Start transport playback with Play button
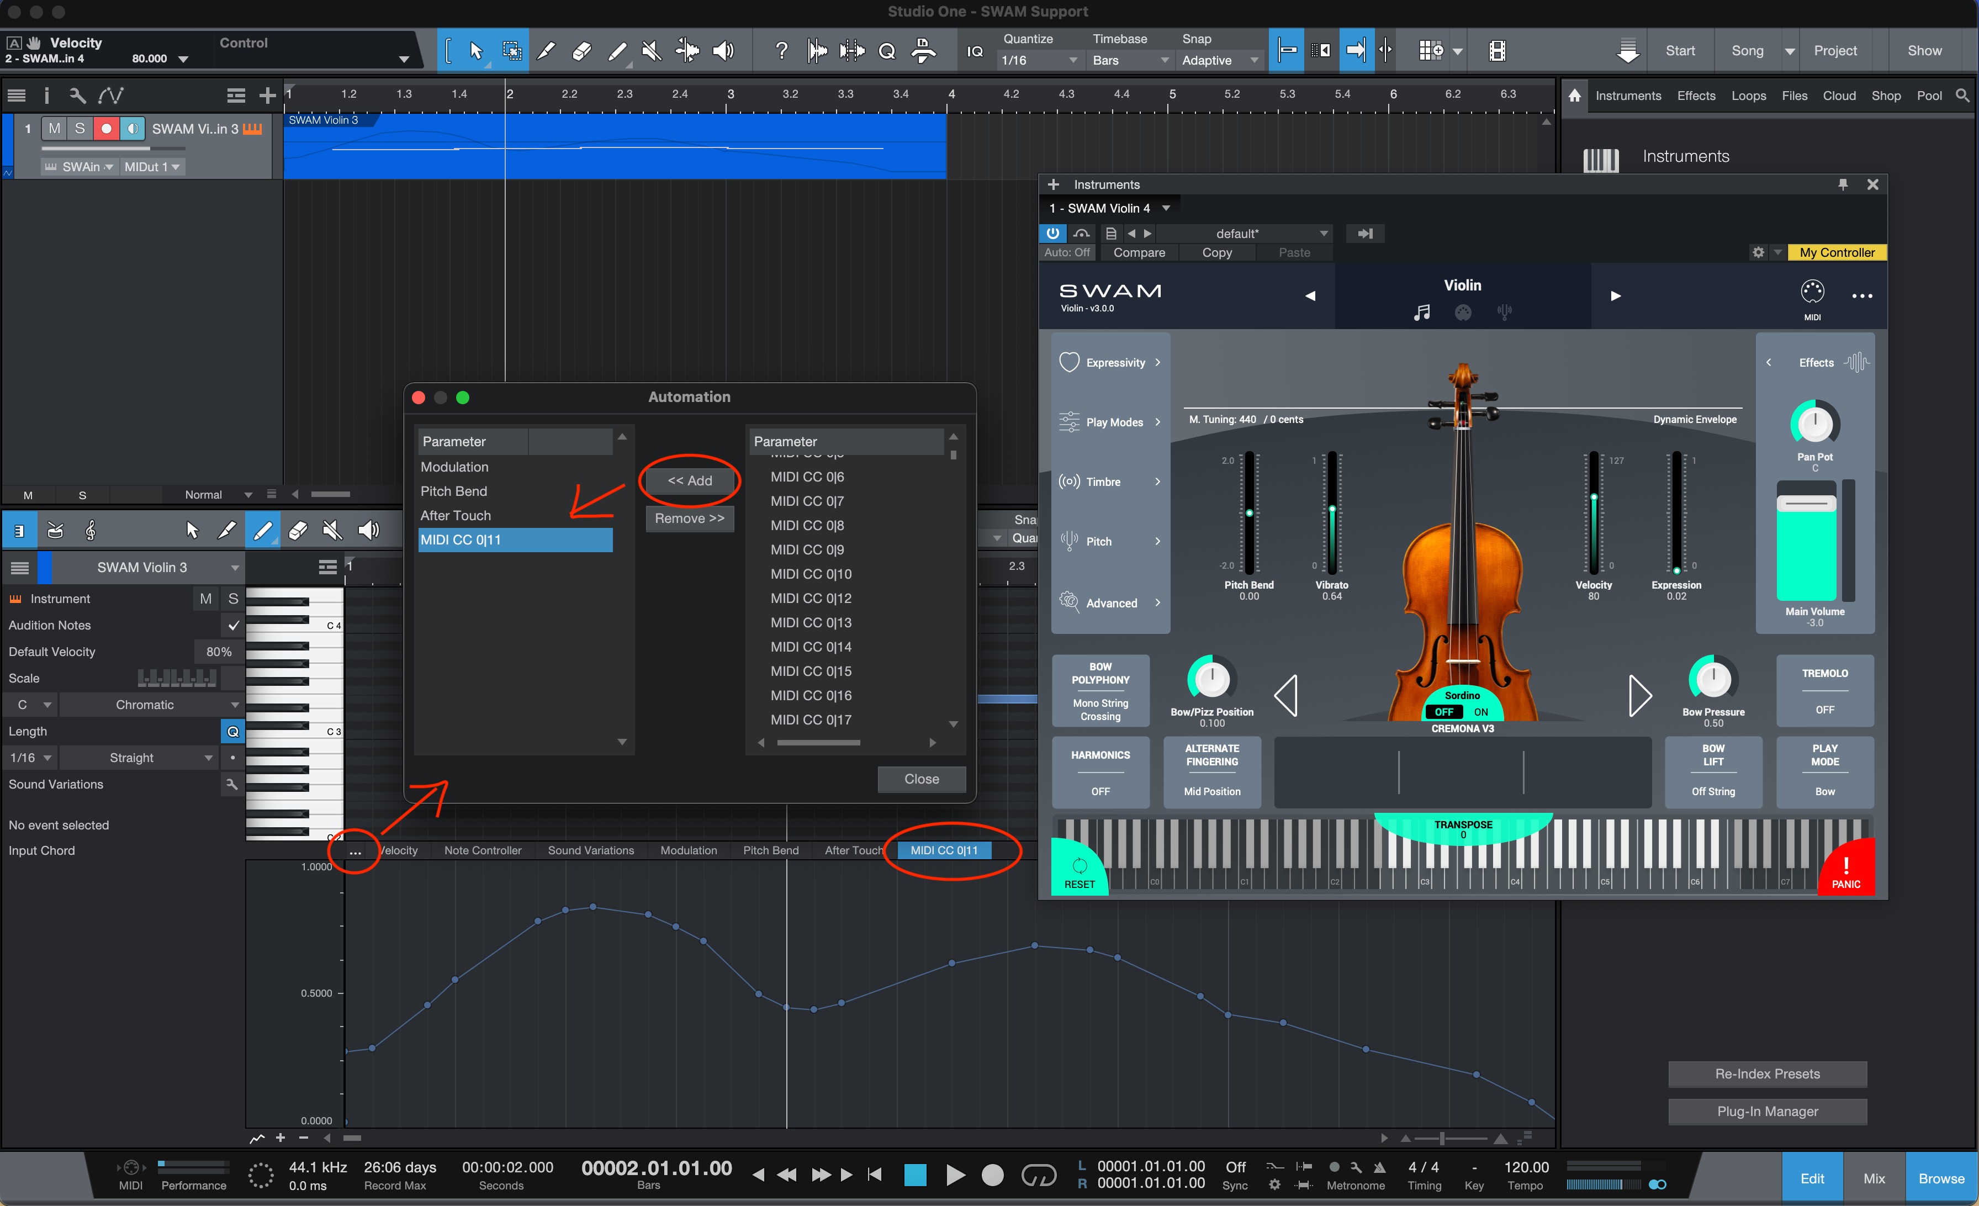 [955, 1176]
